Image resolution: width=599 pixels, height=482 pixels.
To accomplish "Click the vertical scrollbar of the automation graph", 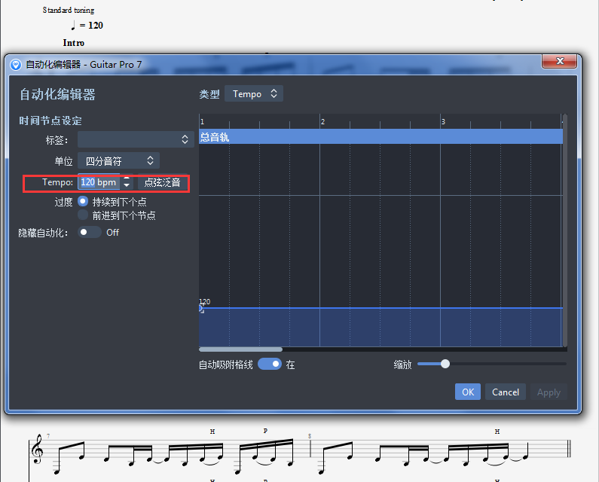I will tap(564, 230).
